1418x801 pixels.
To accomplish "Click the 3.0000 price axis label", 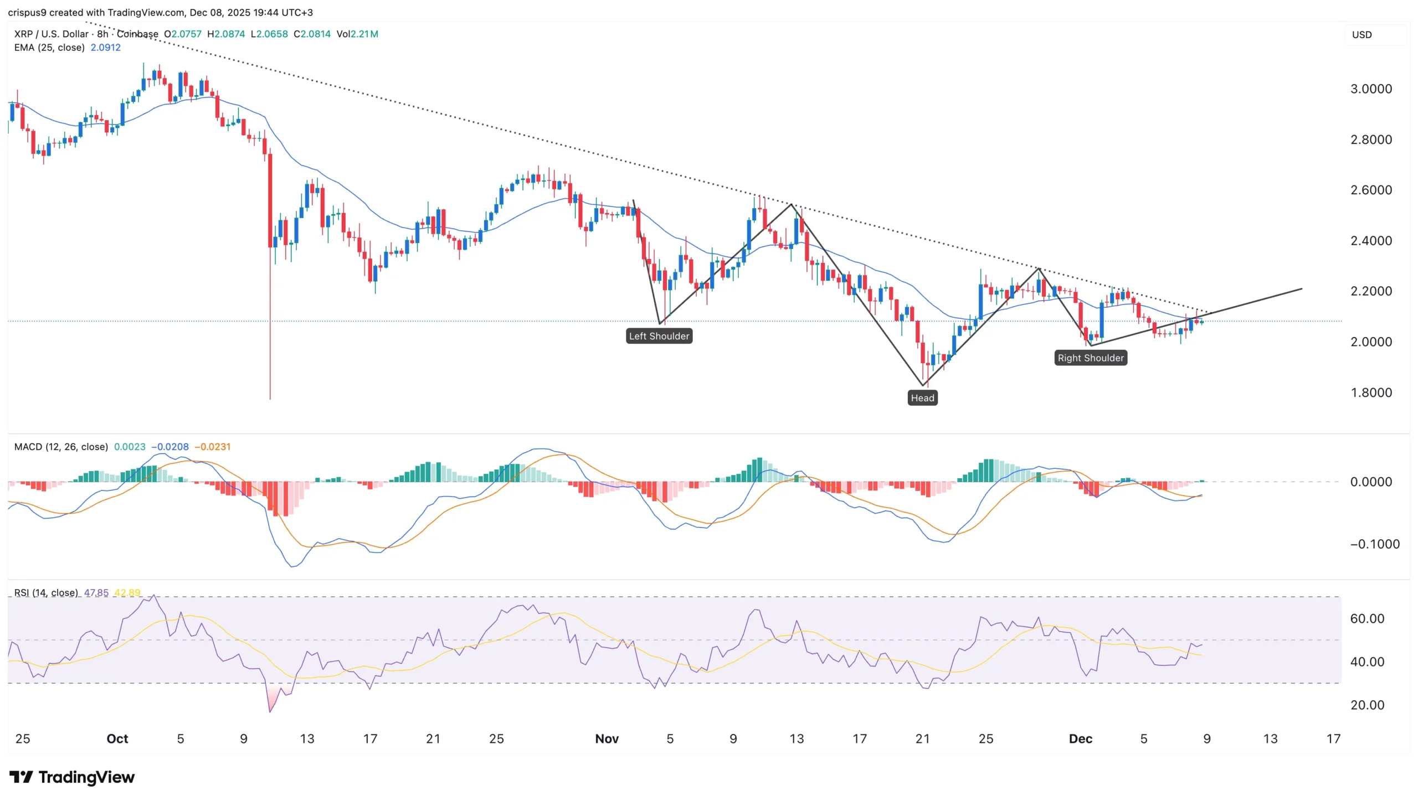I will click(1371, 89).
